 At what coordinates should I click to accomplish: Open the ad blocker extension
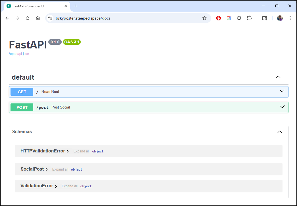tap(218, 18)
